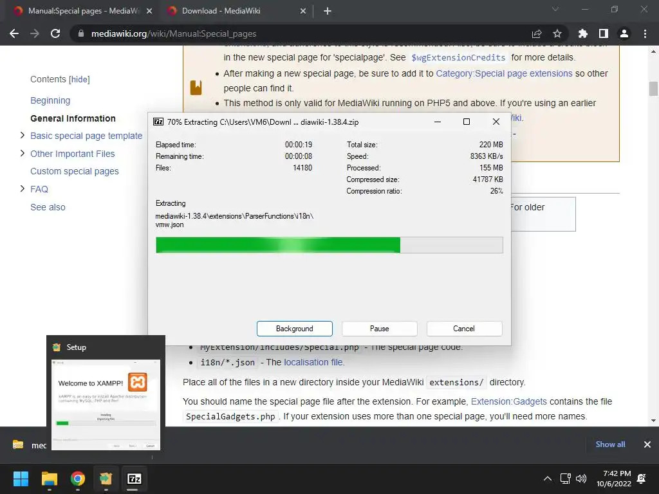The height and width of the screenshot is (494, 659).
Task: Select General Information in contents
Action: coord(73,118)
